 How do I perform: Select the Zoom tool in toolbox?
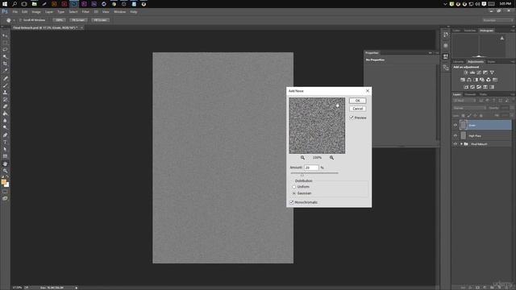(5, 171)
